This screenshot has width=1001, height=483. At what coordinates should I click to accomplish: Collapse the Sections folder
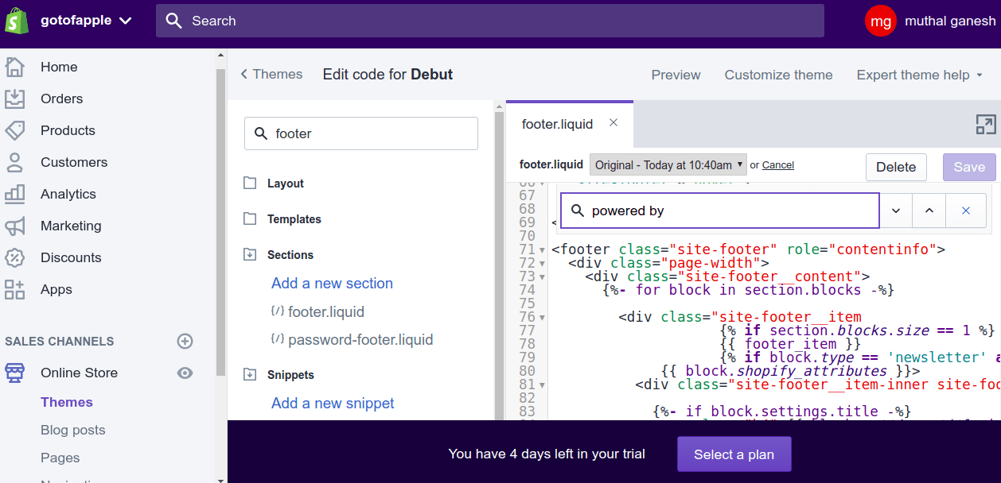pyautogui.click(x=250, y=255)
